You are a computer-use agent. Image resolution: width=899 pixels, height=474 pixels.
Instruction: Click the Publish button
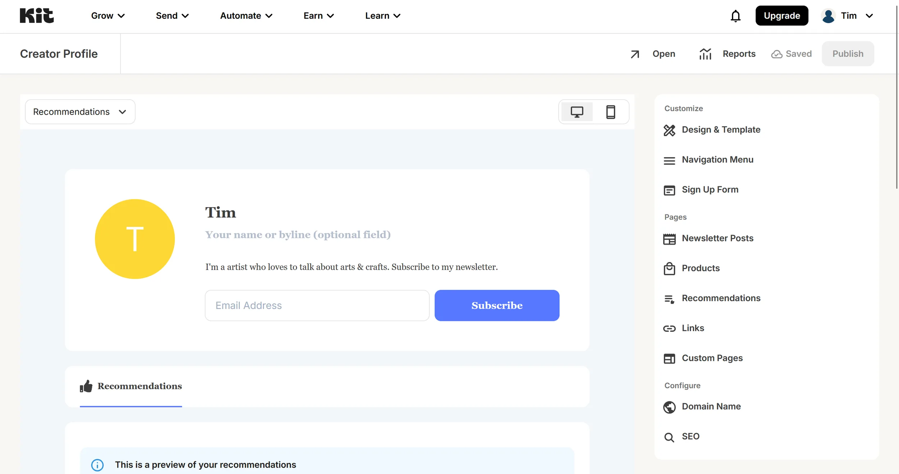coord(848,54)
